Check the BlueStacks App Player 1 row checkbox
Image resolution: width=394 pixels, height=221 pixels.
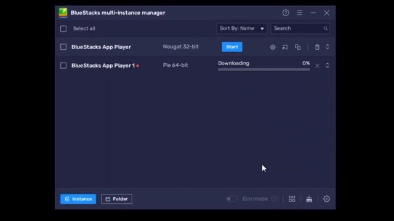[x=63, y=66]
